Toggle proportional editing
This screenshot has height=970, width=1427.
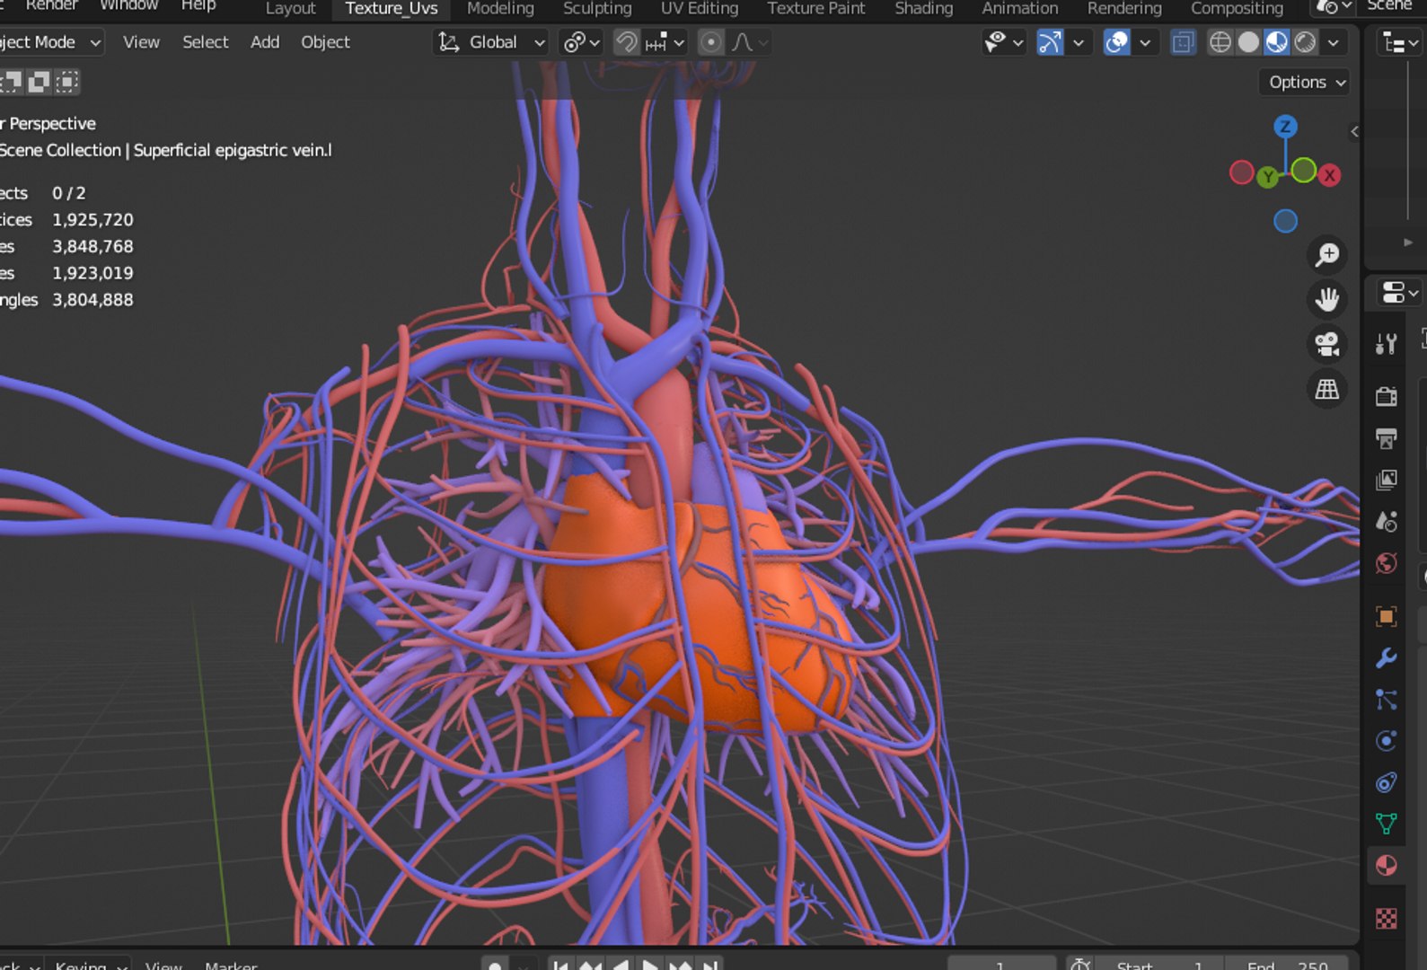coord(710,42)
